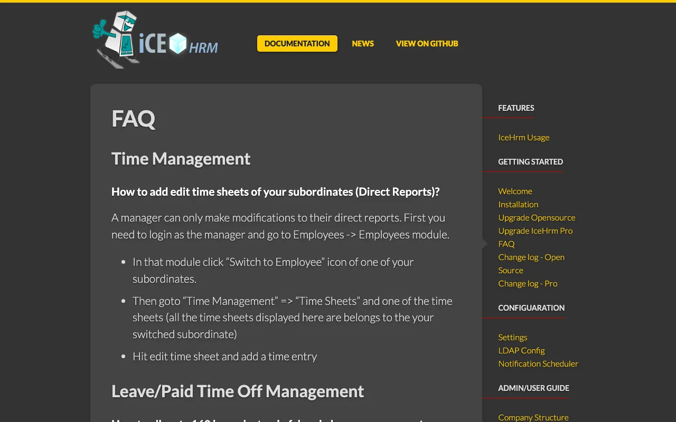This screenshot has height=422, width=676.
Task: Click the subordinates time sheets question
Action: pyautogui.click(x=276, y=192)
